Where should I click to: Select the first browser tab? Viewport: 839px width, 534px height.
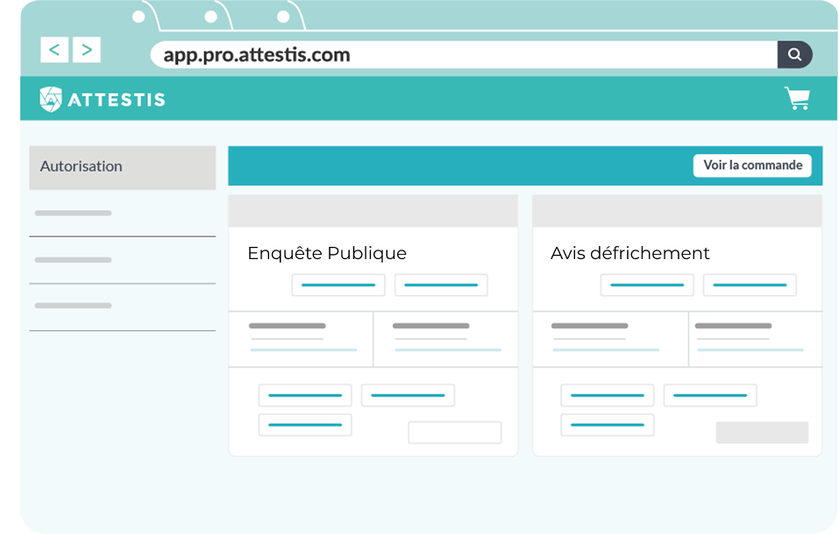139,17
